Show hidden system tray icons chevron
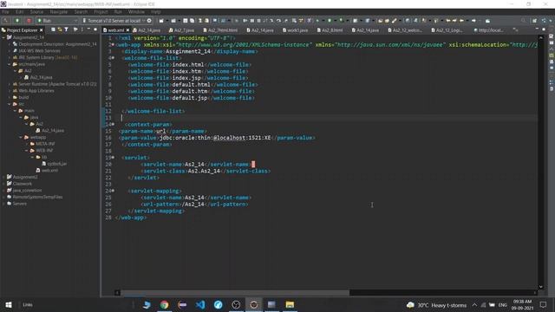 click(474, 305)
